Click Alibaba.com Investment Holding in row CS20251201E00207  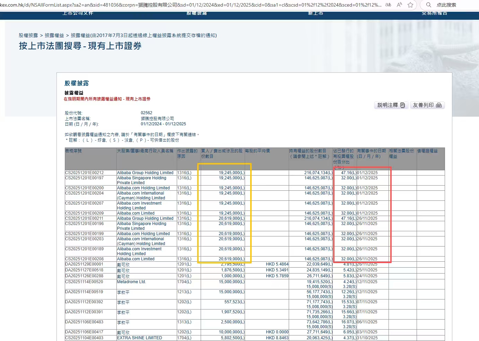(x=139, y=206)
